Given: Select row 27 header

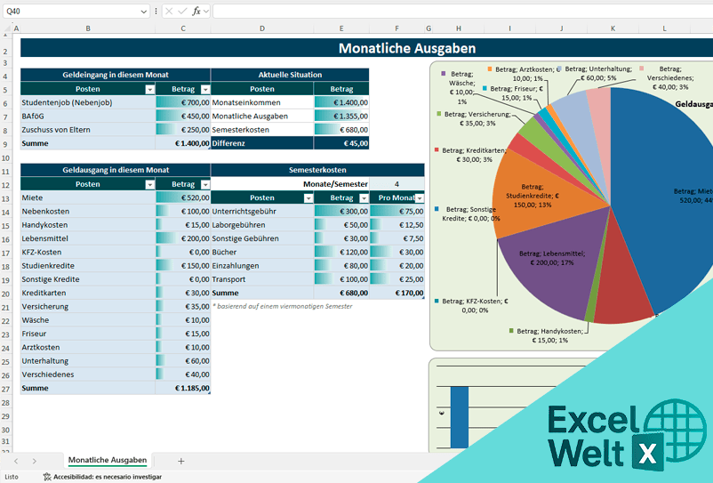Looking at the screenshot, I should [6, 390].
